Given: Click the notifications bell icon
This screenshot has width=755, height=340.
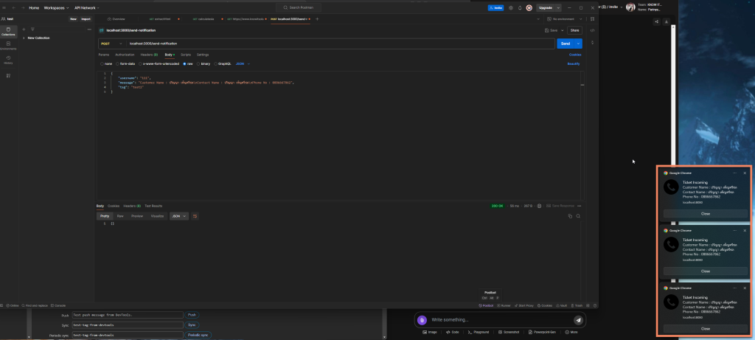Looking at the screenshot, I should pos(520,7).
